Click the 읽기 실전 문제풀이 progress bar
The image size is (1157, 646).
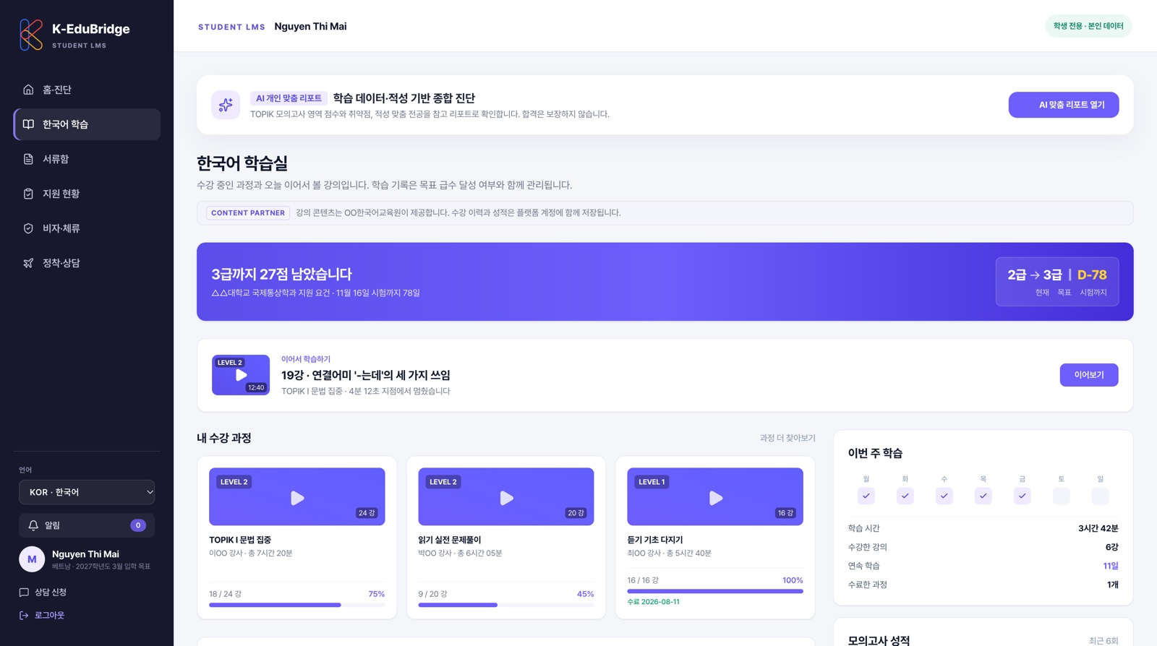506,605
